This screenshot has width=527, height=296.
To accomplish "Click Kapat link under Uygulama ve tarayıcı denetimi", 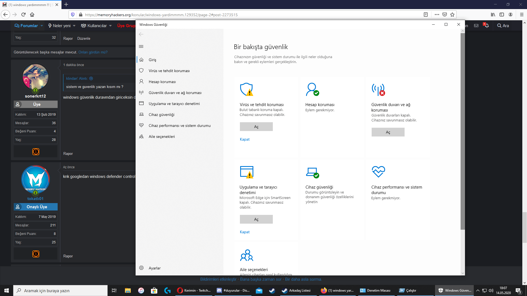I will [245, 232].
